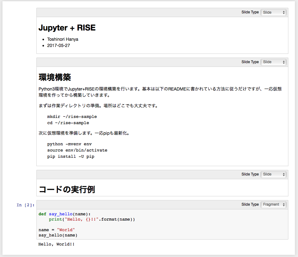This screenshot has height=257, width=298.
Task: Select the コードの実行例 heading
Action: click(67, 189)
